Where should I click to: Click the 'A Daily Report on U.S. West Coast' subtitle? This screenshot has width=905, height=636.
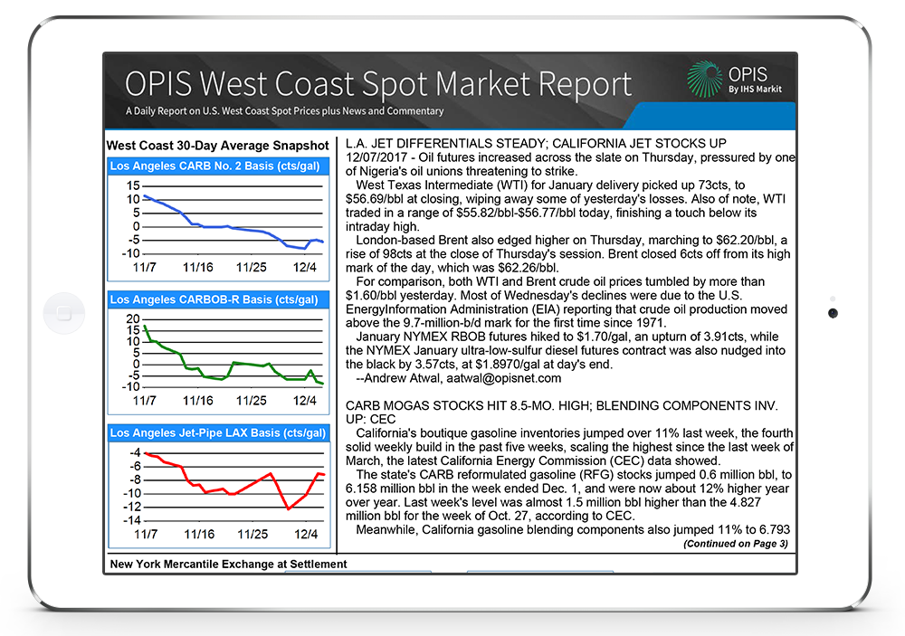(x=284, y=110)
